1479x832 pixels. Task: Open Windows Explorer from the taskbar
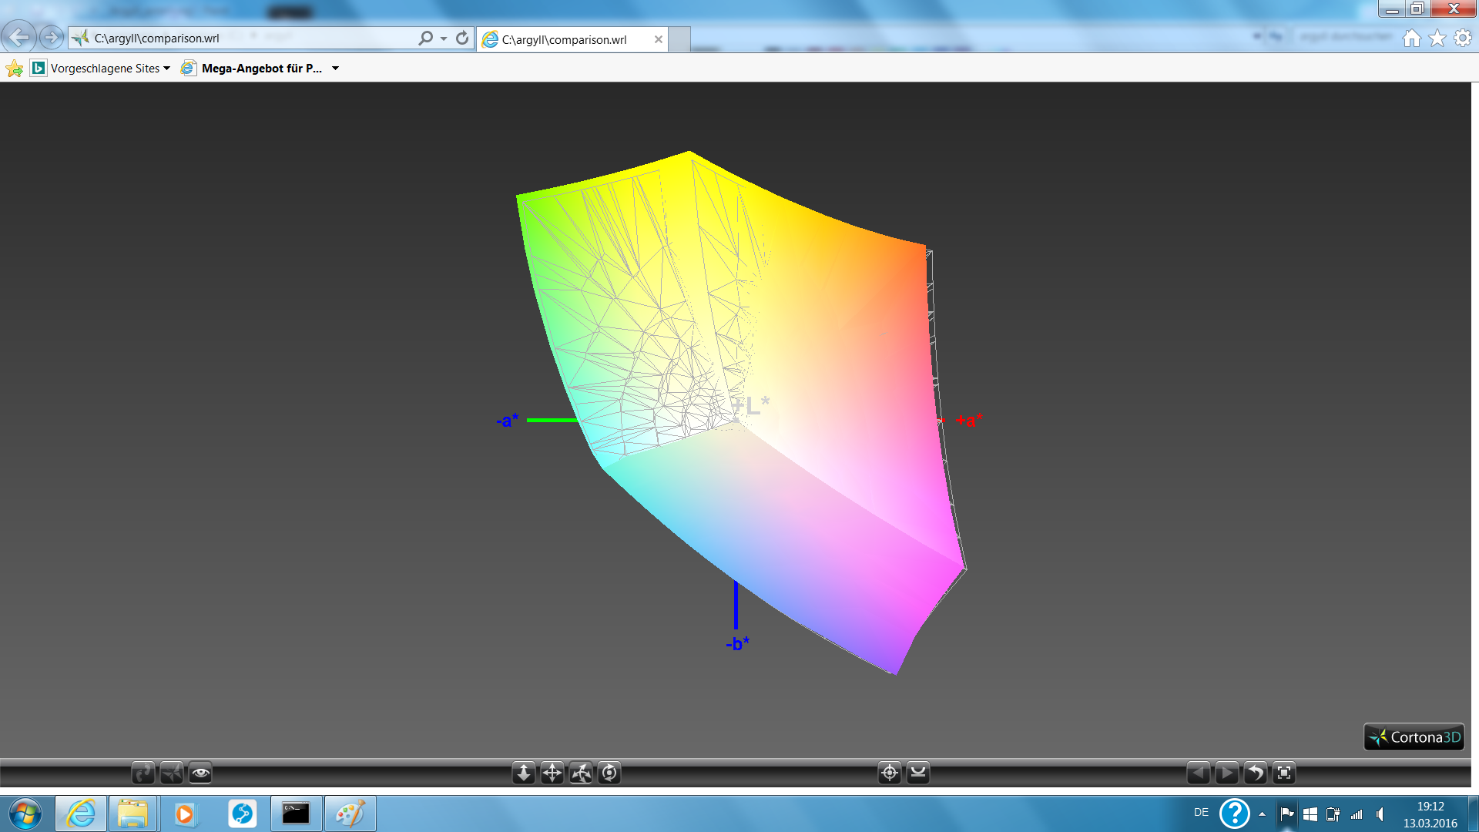coord(132,814)
